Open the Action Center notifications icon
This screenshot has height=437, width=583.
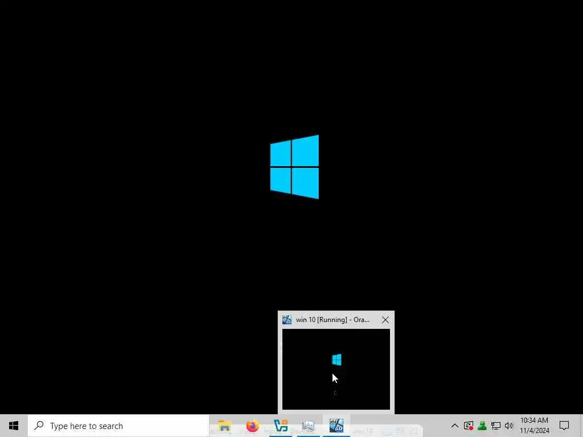tap(564, 426)
